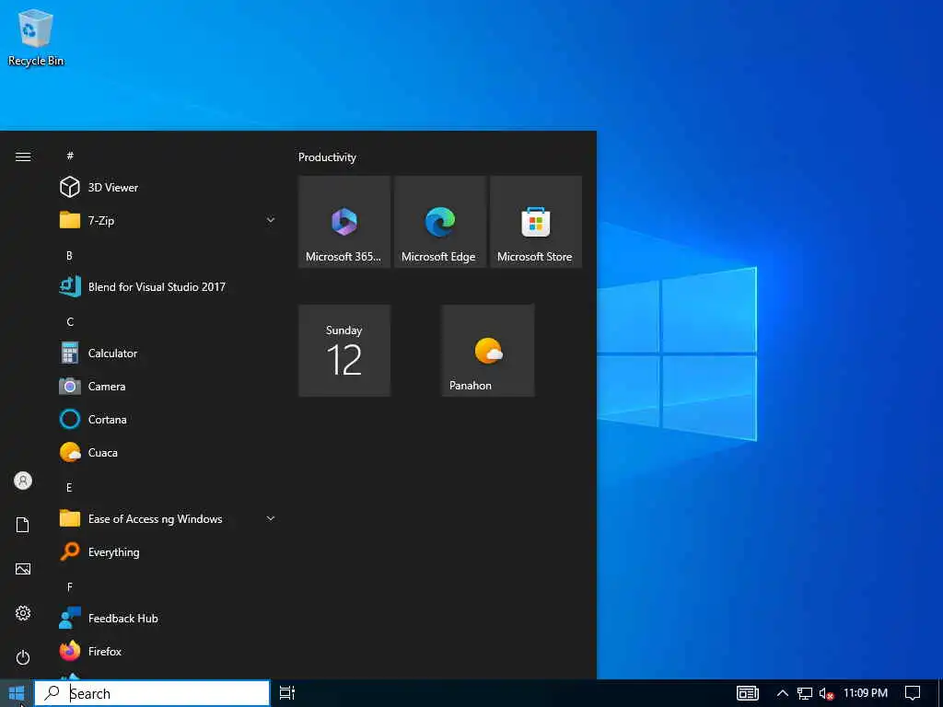This screenshot has height=707, width=943.
Task: Click the # letter group header
Action: (70, 156)
